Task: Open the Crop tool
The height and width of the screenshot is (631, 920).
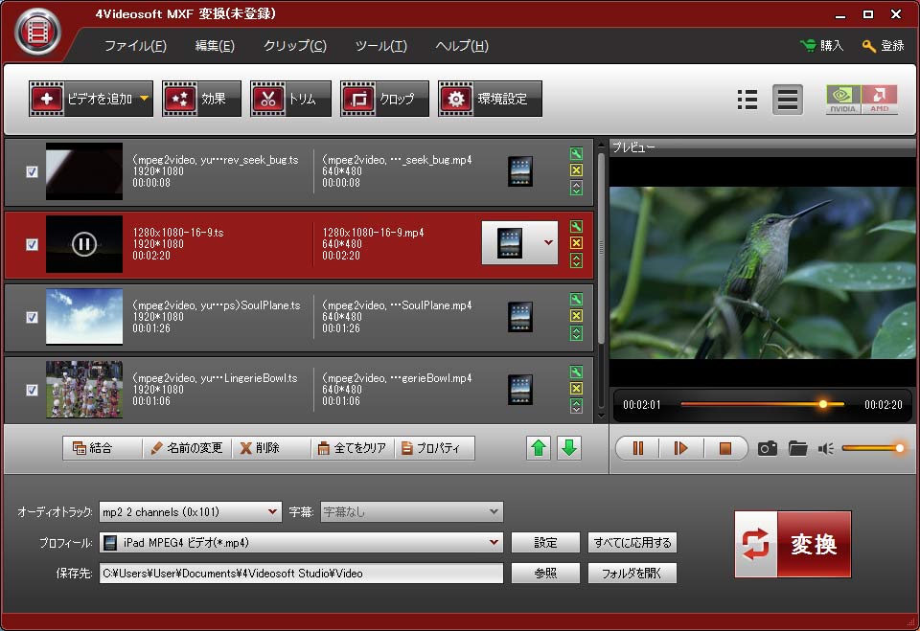Action: [x=383, y=99]
